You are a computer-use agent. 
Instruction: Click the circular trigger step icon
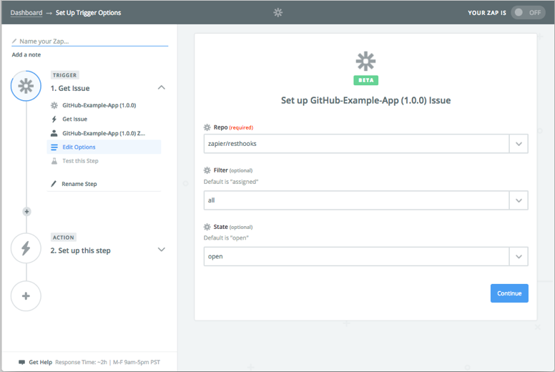[x=26, y=86]
